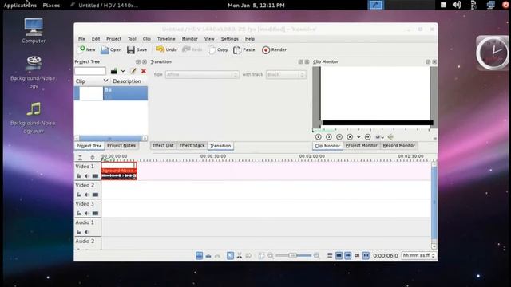This screenshot has height=287, width=511.
Task: Click the Open toolbar button
Action: pyautogui.click(x=111, y=49)
